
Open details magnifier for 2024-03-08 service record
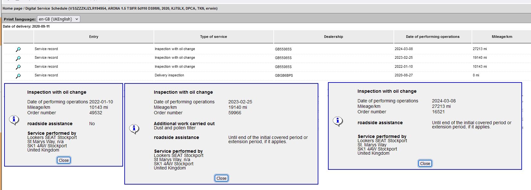[x=18, y=49]
